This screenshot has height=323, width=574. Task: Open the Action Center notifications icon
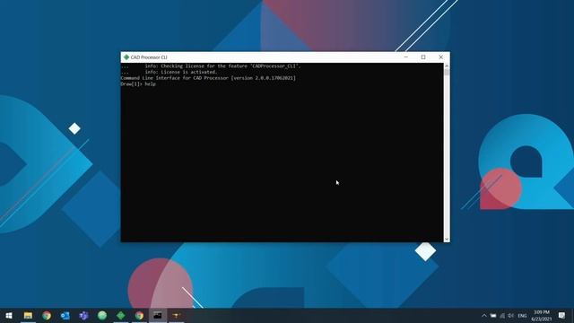pos(562,315)
